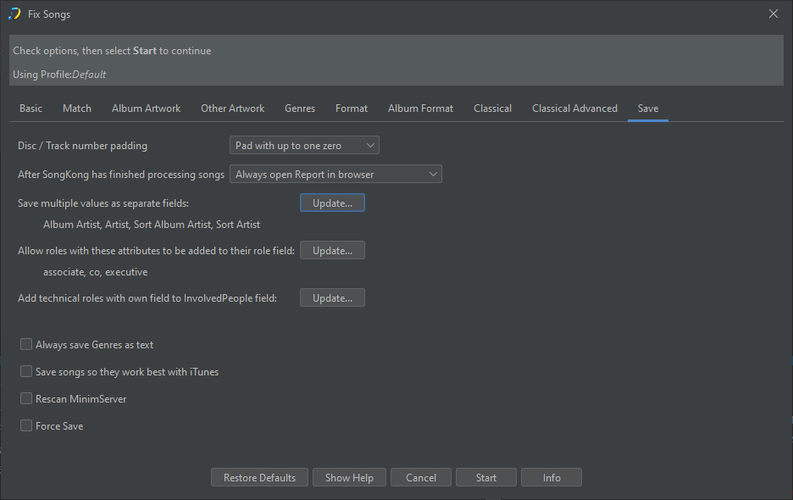Screen dimensions: 793x500
Task: Enable Always save Genres as text
Action: 26,345
